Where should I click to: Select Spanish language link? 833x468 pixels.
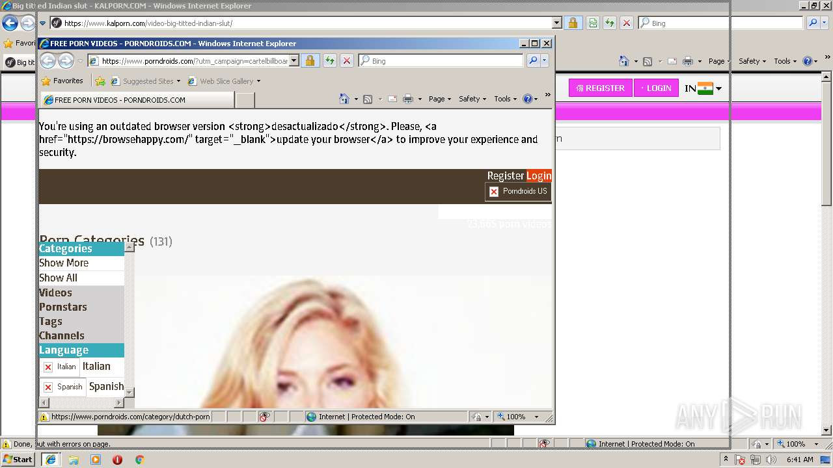106,386
